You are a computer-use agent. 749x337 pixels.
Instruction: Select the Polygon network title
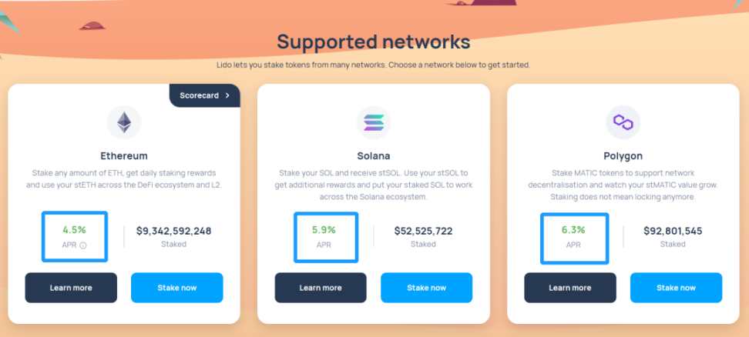click(x=623, y=155)
